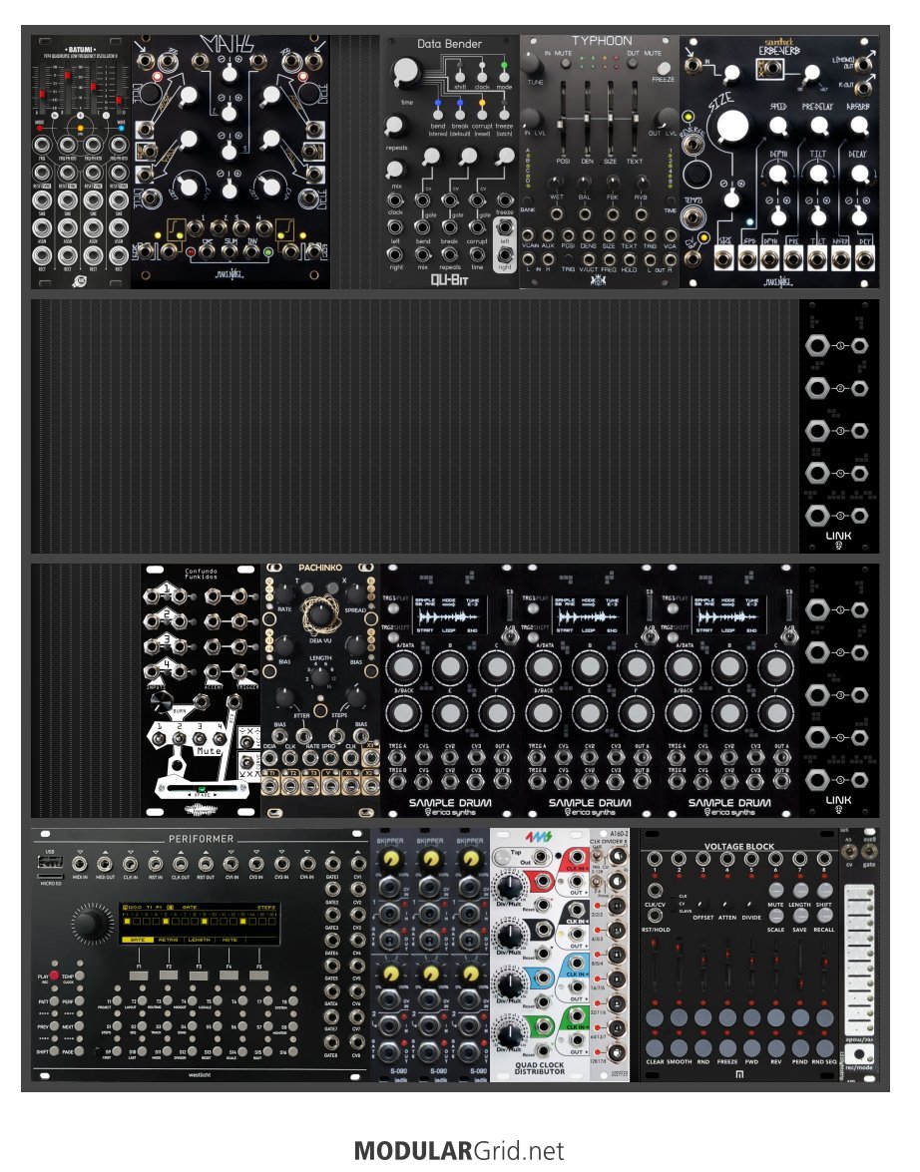920x1172 pixels.
Task: Click the SAVE button on Voltage Block
Action: [x=800, y=916]
